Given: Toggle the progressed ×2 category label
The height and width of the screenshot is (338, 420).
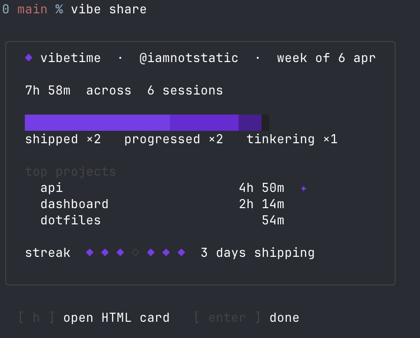Looking at the screenshot, I should tap(173, 139).
